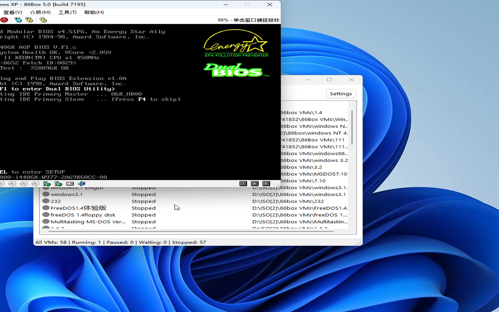Click 'Running: 1' status bar text
This screenshot has width=499, height=312.
click(x=86, y=242)
